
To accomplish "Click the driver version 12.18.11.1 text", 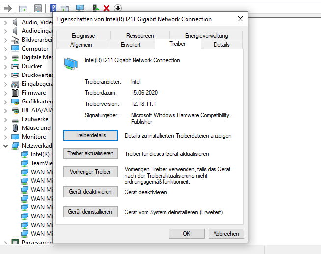I will coord(143,104).
